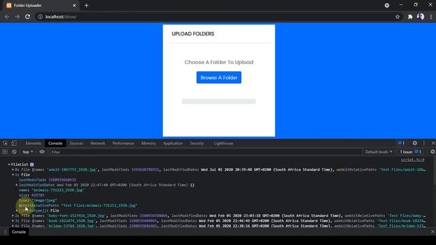Toggle the live expression eye icon
The image size is (436, 245).
pyautogui.click(x=42, y=152)
